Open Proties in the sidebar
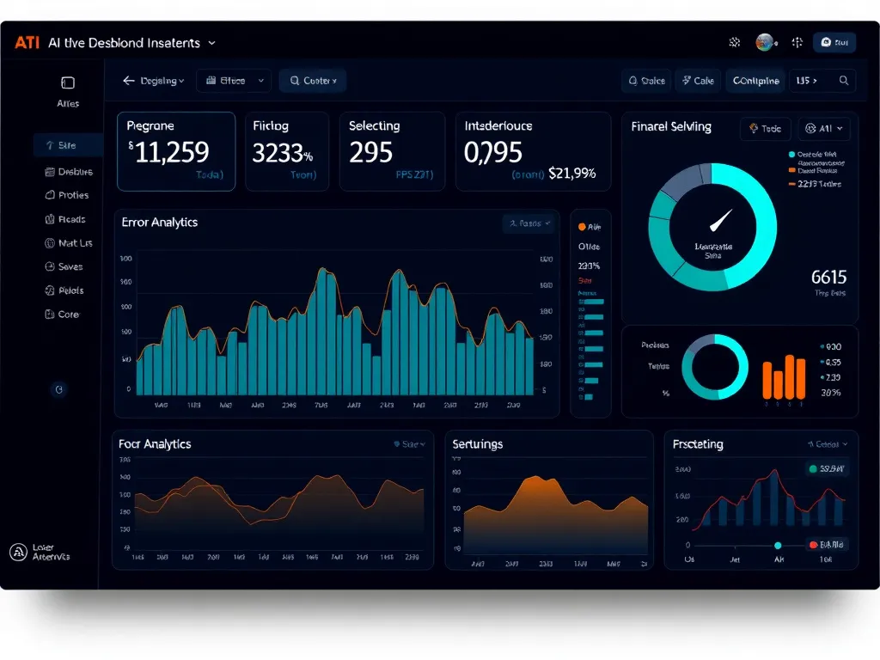The width and height of the screenshot is (880, 660). (67, 195)
